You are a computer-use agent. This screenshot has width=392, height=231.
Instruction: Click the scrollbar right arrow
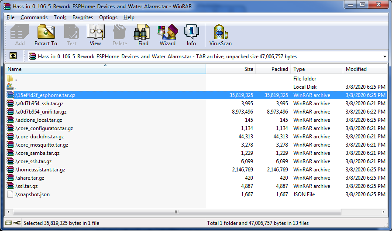(384, 212)
